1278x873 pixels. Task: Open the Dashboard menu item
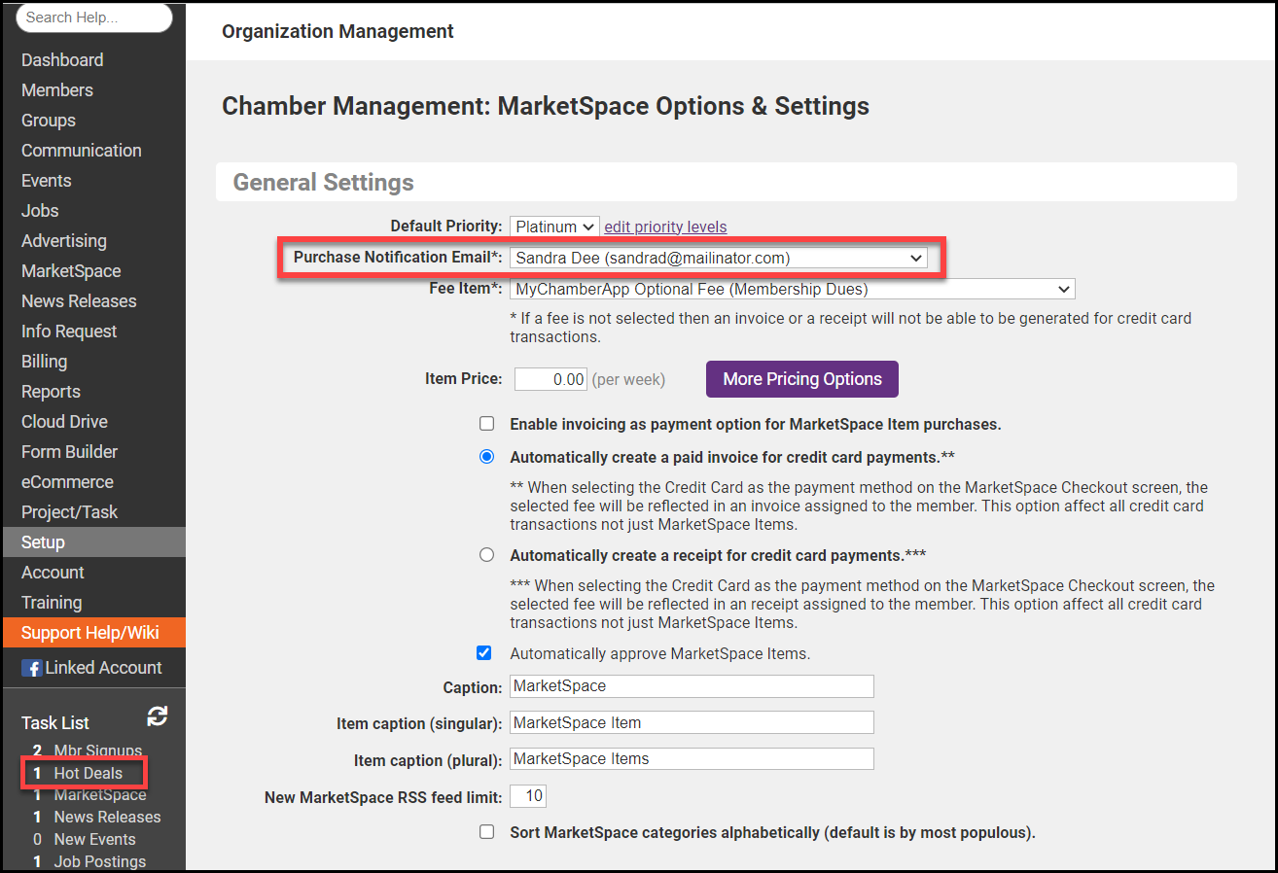pyautogui.click(x=62, y=60)
